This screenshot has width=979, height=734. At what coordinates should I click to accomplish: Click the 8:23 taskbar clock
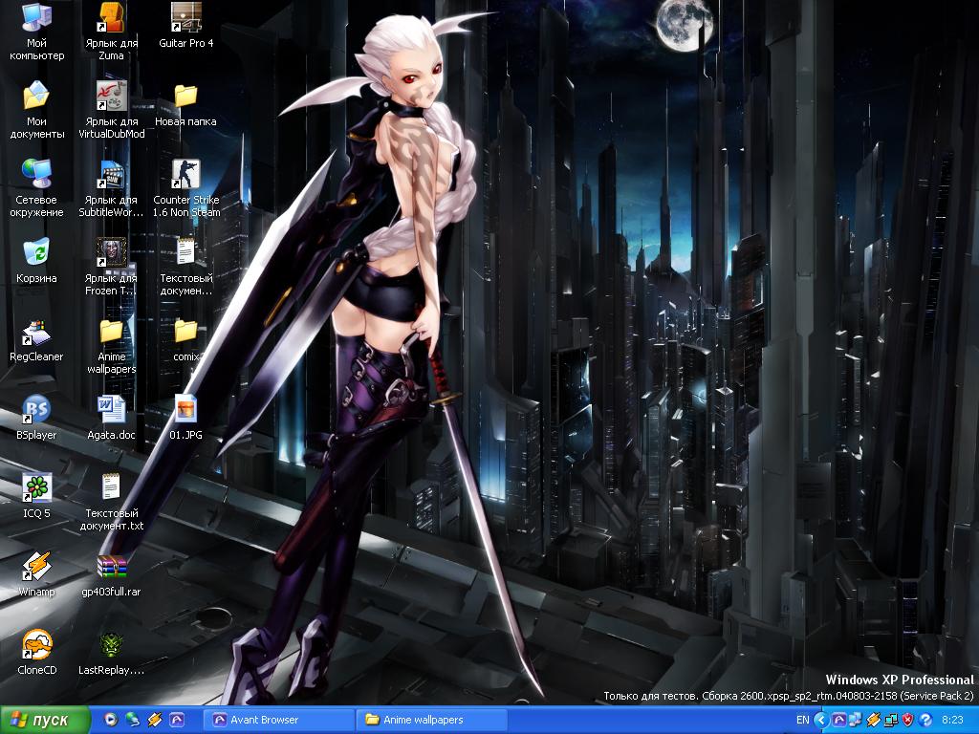pyautogui.click(x=952, y=720)
